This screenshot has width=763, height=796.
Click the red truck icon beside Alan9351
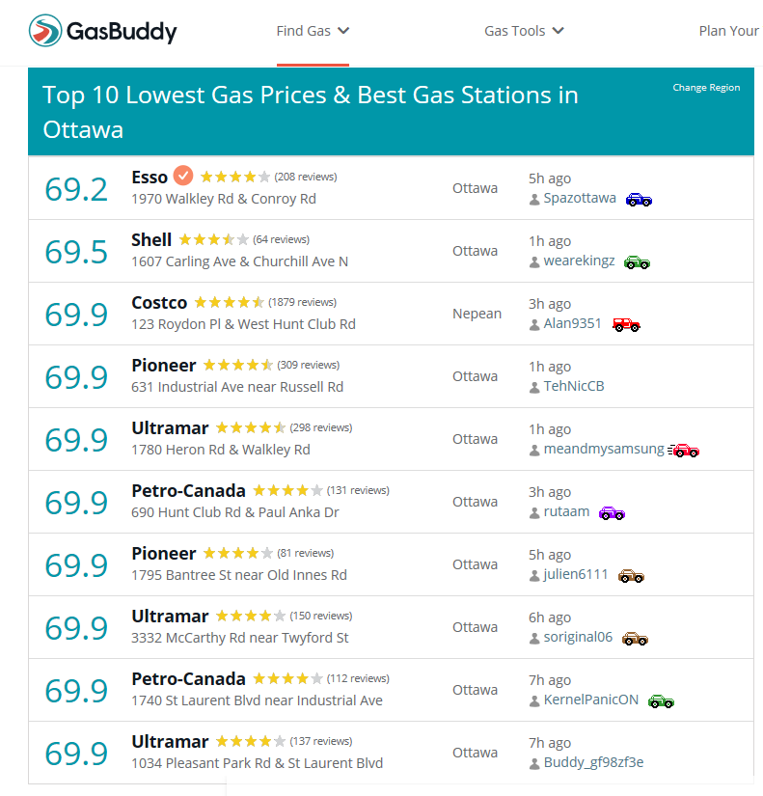tap(626, 325)
